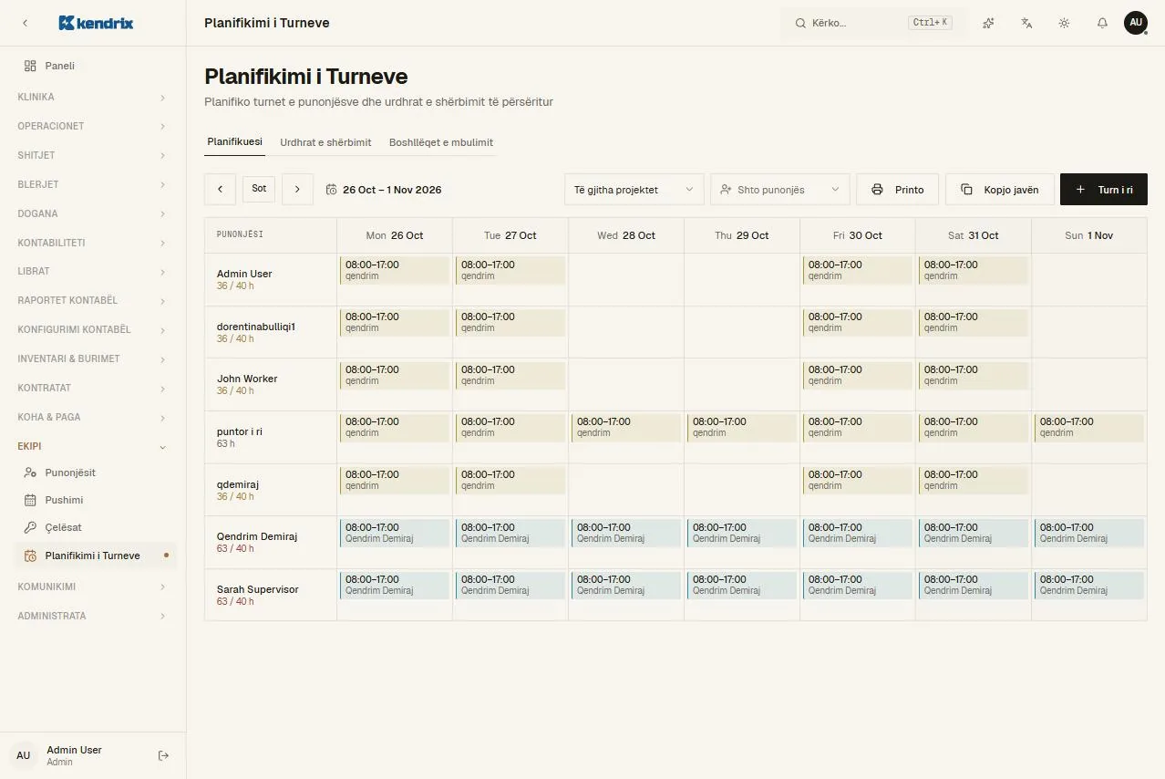The height and width of the screenshot is (779, 1165).
Task: Expand the ADMINISTRATA section
Action: point(93,616)
